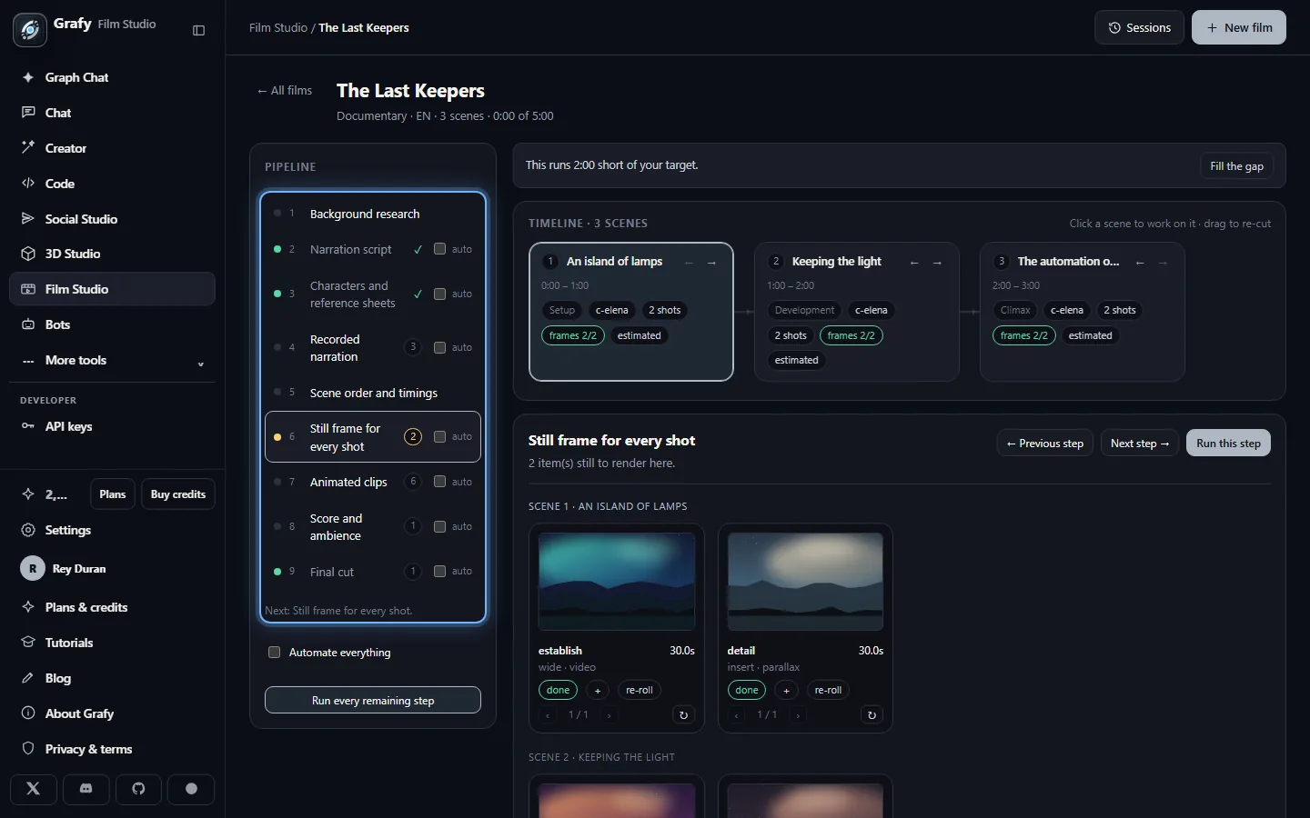Collapse the sidebar with the panel icon
1310x818 pixels.
point(199,30)
